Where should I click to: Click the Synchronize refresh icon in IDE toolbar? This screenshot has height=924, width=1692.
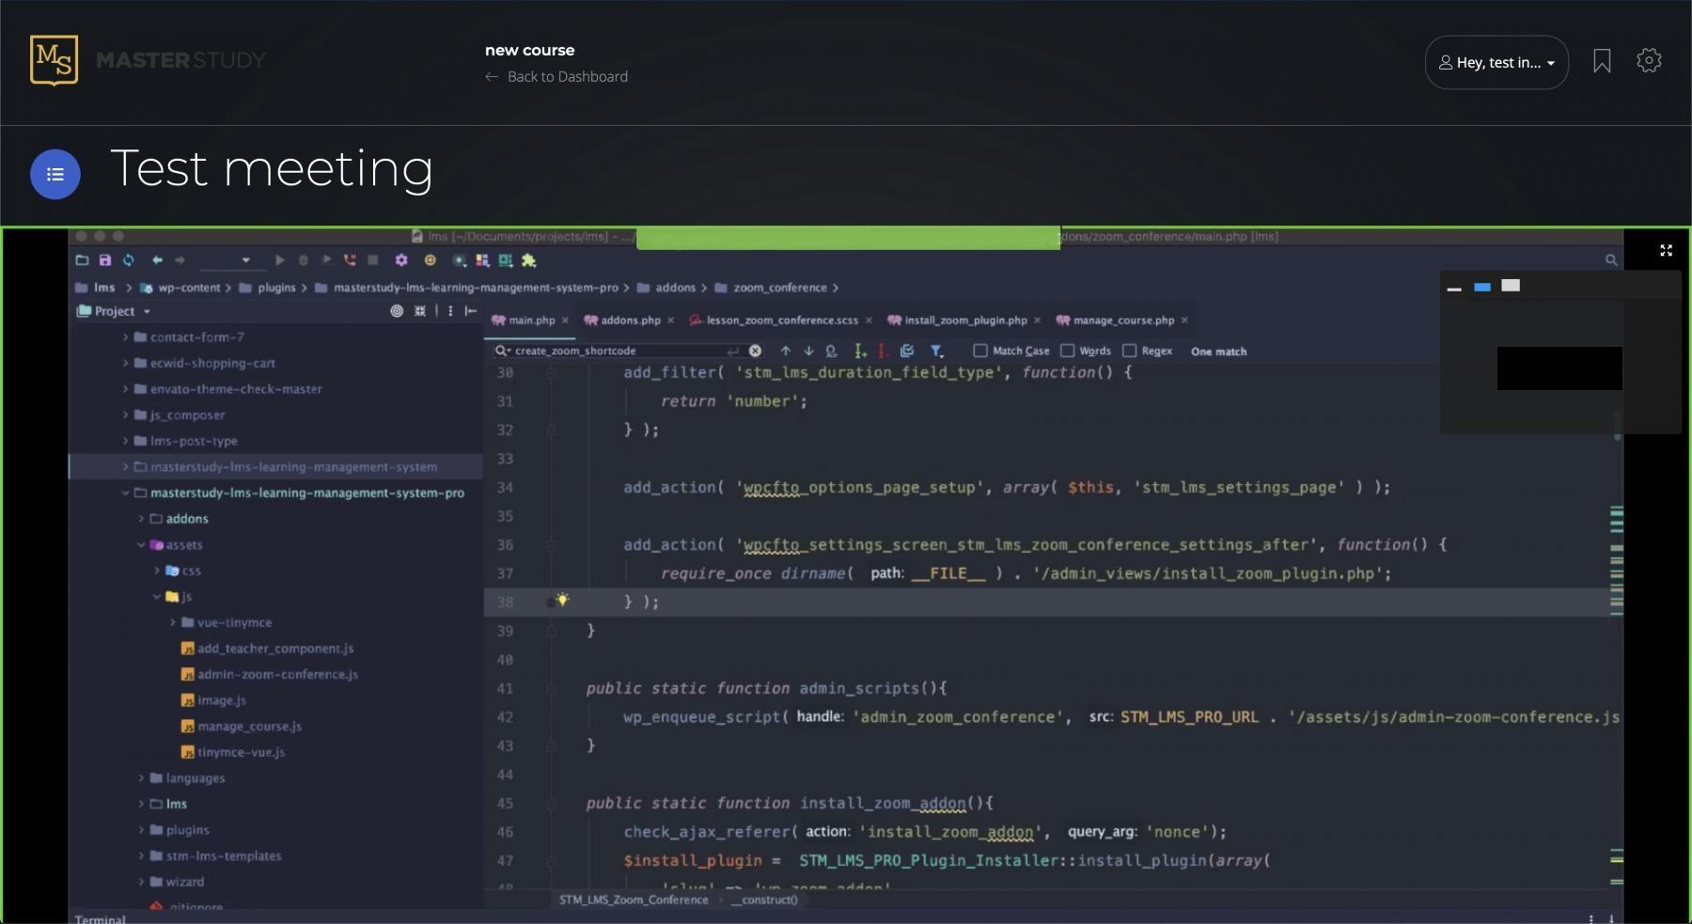pos(129,260)
